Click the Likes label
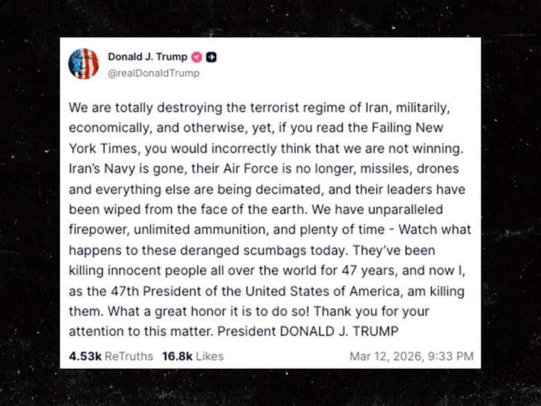541x406 pixels. click(210, 356)
